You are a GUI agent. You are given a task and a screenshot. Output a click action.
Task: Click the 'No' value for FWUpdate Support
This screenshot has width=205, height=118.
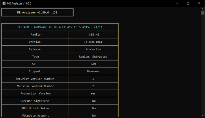(94, 115)
